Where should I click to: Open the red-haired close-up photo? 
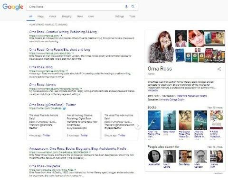coord(196,39)
